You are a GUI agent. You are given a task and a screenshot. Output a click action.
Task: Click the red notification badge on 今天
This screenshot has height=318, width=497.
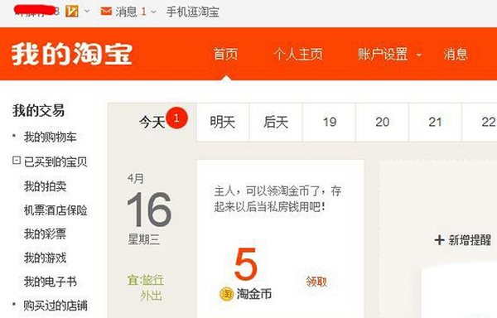point(177,118)
